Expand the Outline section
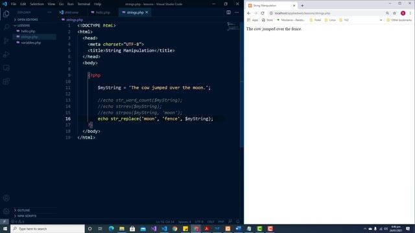415x233 pixels. pyautogui.click(x=23, y=210)
